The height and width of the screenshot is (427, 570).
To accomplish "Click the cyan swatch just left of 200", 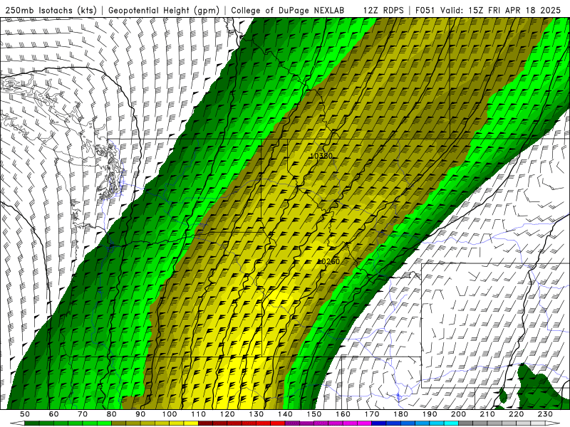I will coord(451,423).
